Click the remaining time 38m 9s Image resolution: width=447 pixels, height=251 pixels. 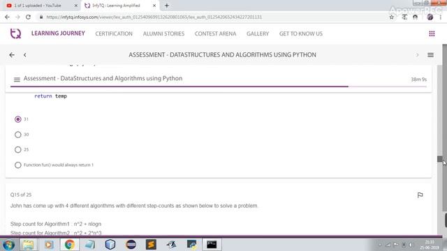(x=418, y=79)
